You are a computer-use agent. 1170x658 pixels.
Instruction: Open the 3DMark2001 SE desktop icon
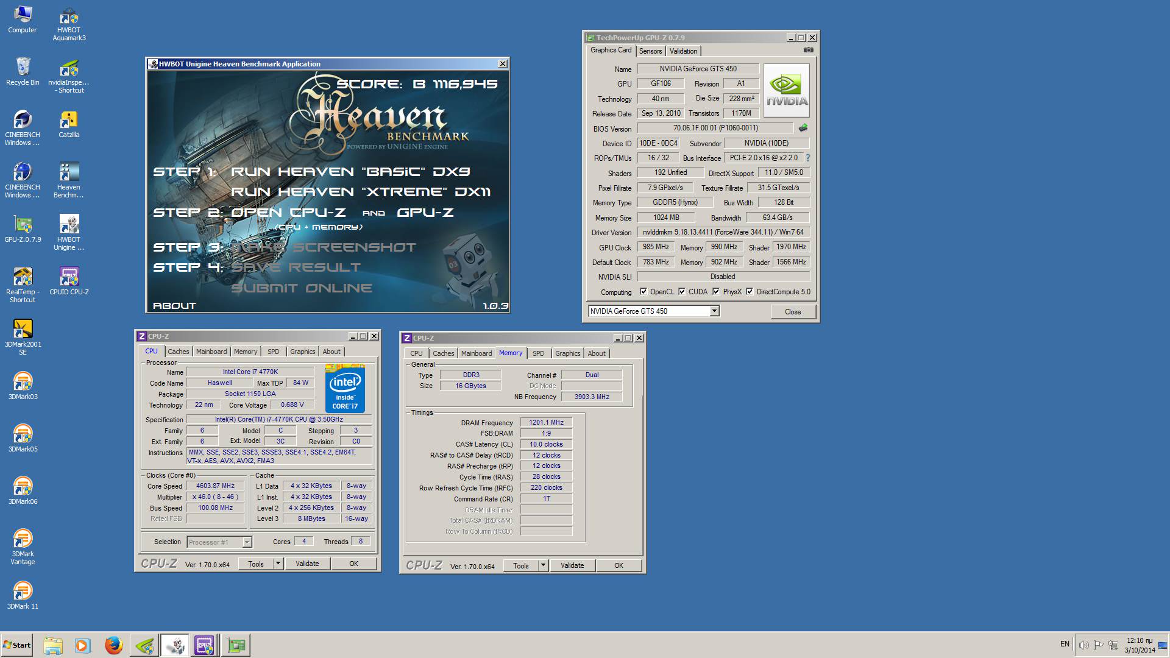click(x=23, y=338)
